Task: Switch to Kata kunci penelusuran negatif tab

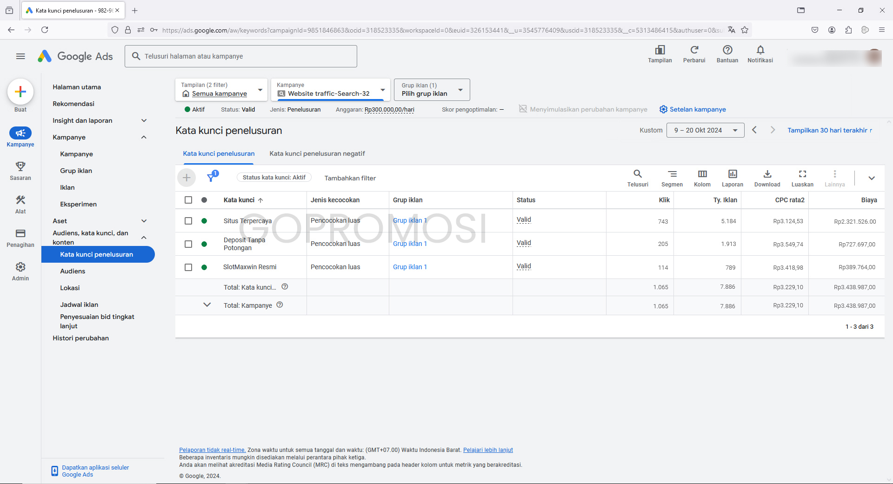Action: [x=317, y=153]
